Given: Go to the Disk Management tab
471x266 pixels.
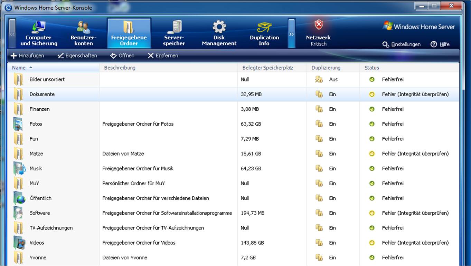Looking at the screenshot, I should (x=219, y=33).
